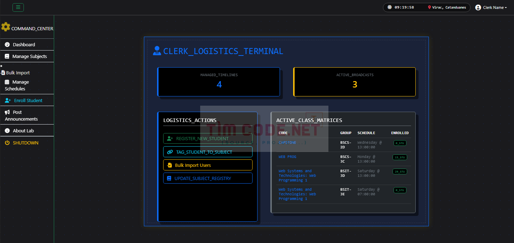Viewport: 514px width, 243px height.
Task: Open the Web Systems link for BSIT-3D
Action: [x=297, y=175]
